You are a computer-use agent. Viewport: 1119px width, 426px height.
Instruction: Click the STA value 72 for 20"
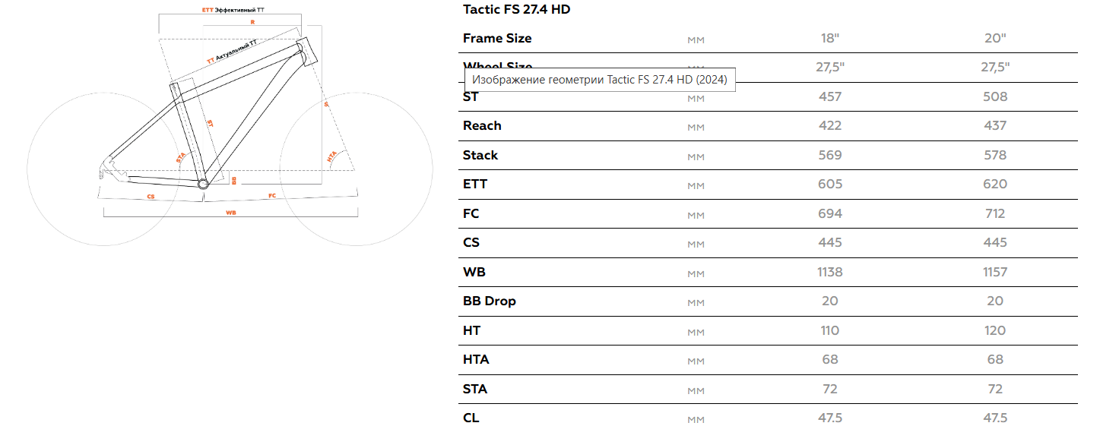click(x=995, y=389)
